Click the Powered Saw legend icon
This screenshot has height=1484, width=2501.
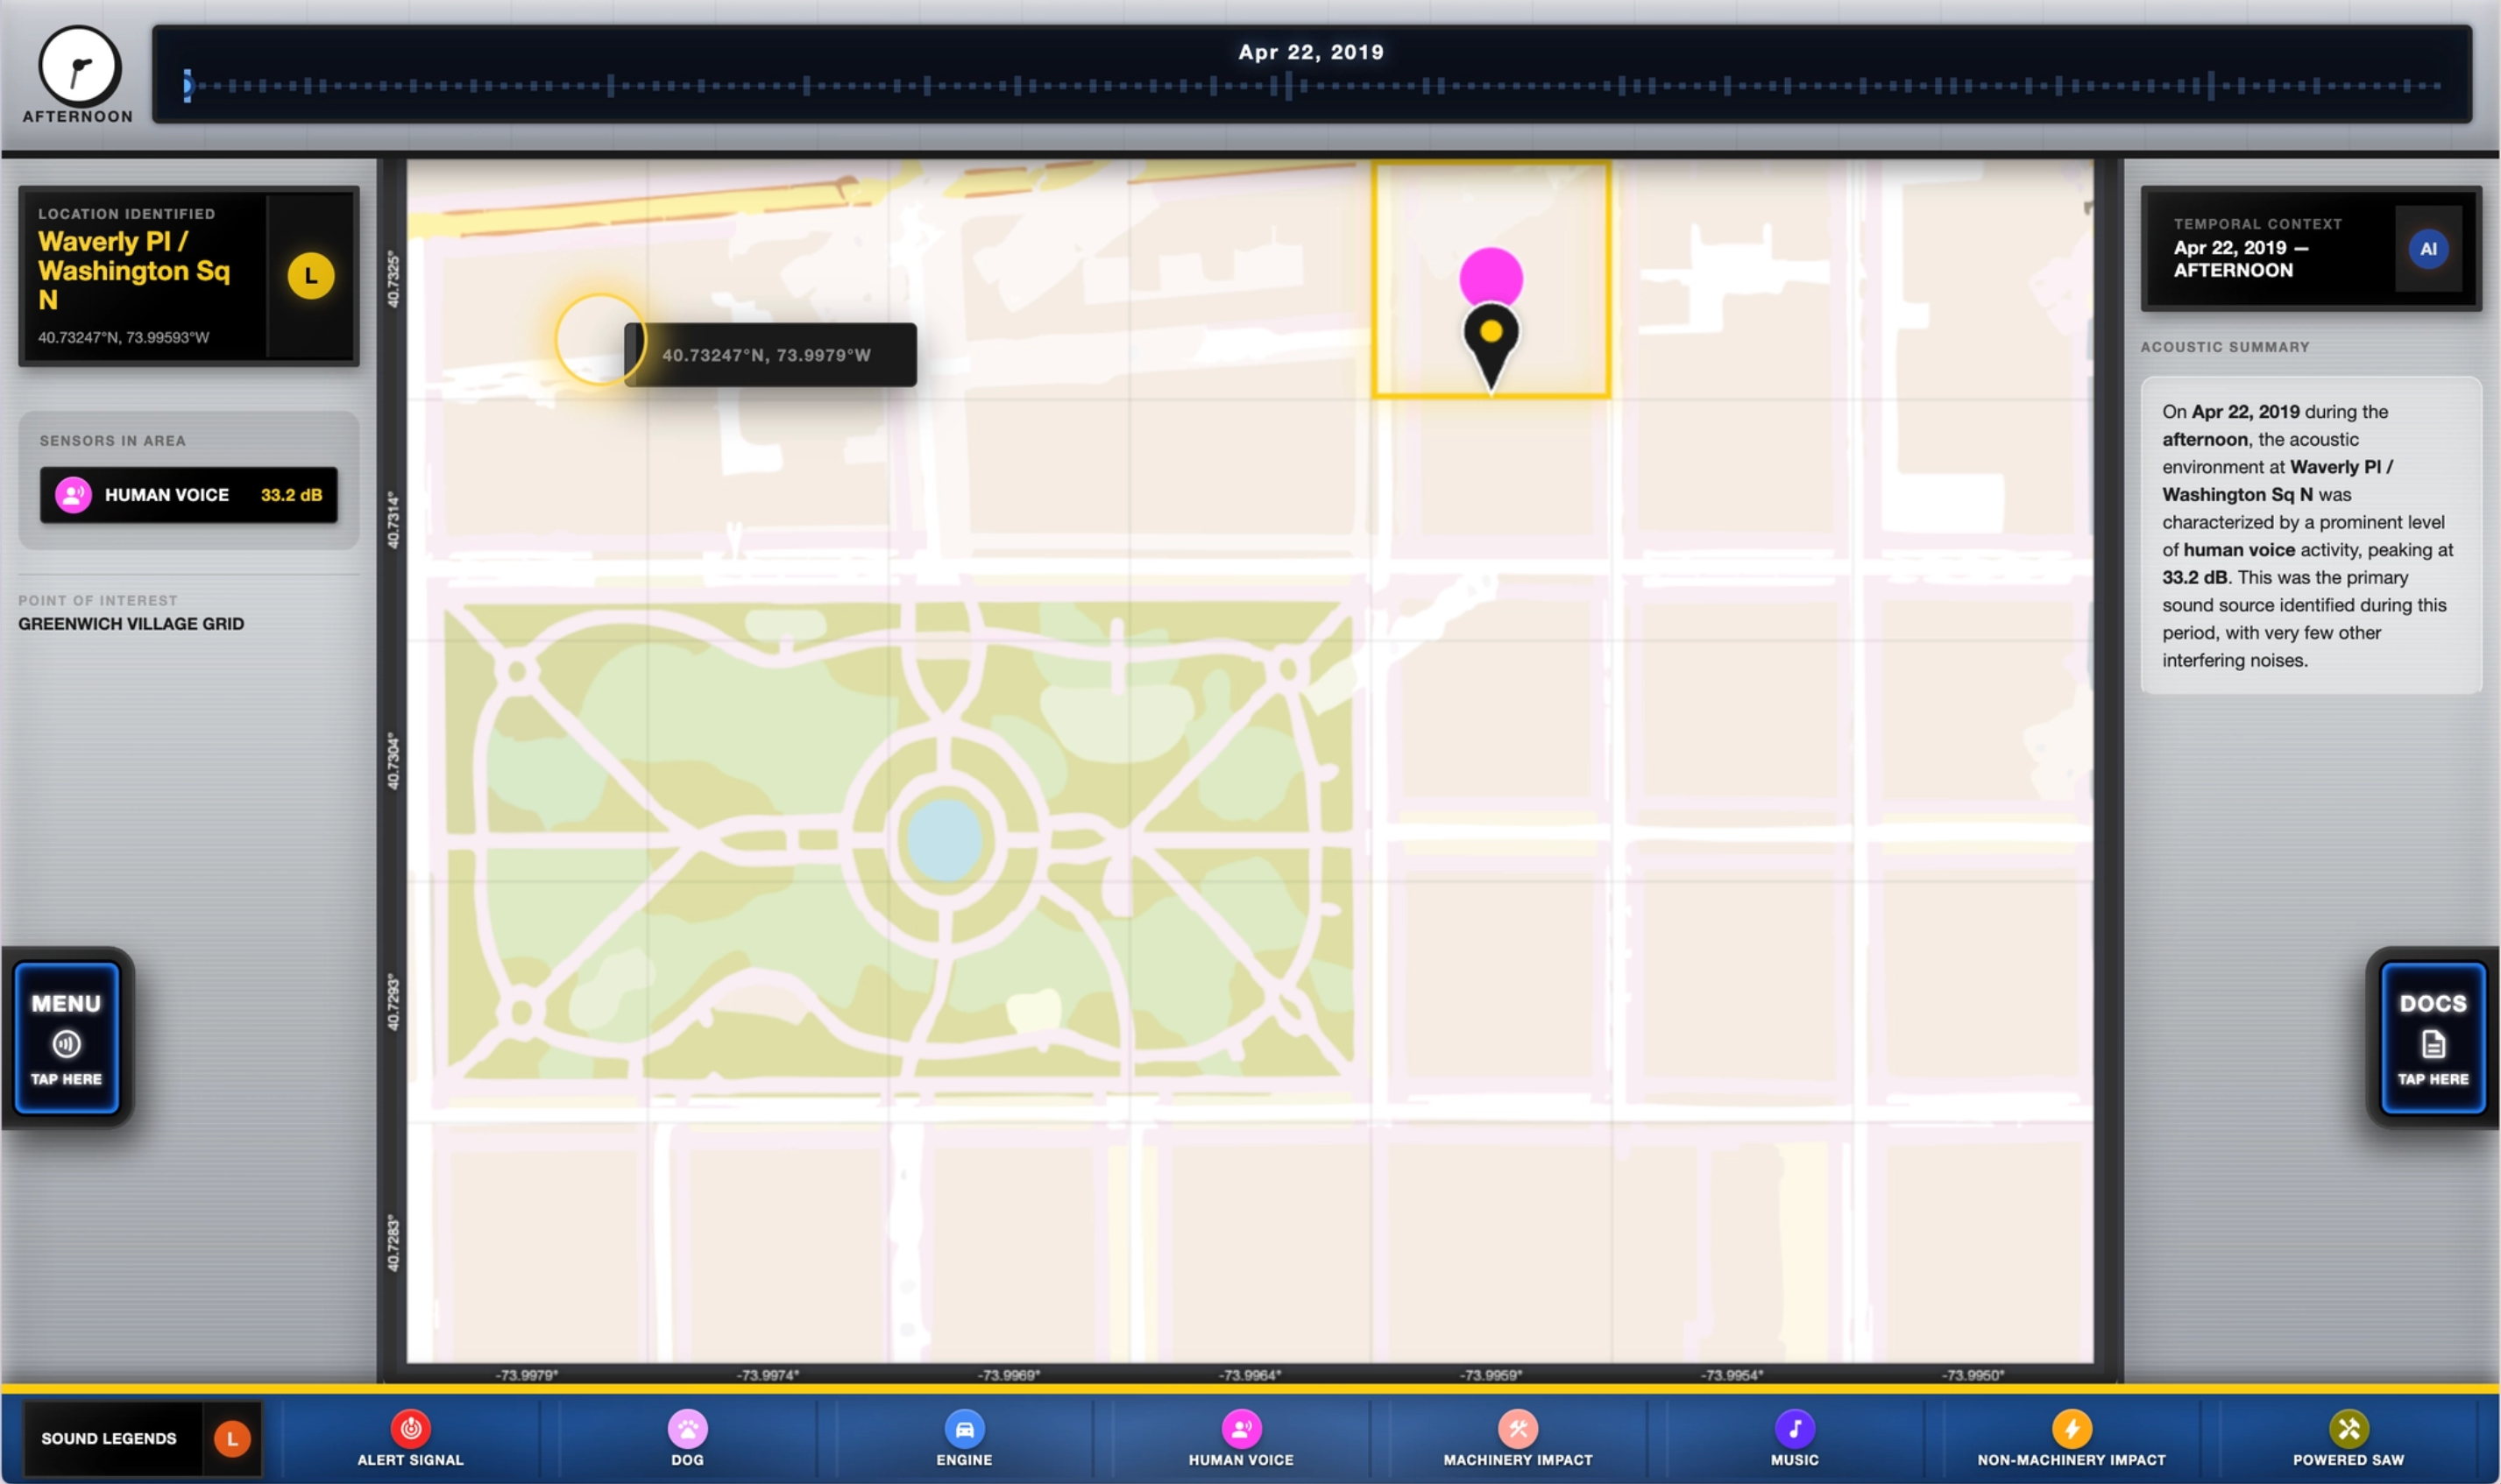click(2348, 1428)
